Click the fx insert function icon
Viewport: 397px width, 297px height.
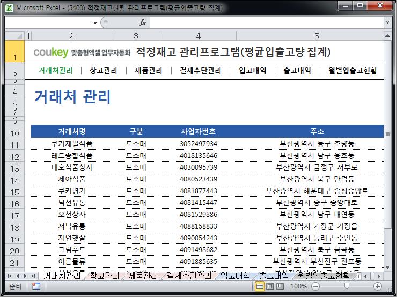tap(143, 22)
